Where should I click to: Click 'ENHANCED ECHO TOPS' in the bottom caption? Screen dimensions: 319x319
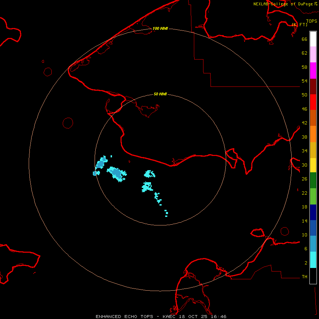coord(124,317)
